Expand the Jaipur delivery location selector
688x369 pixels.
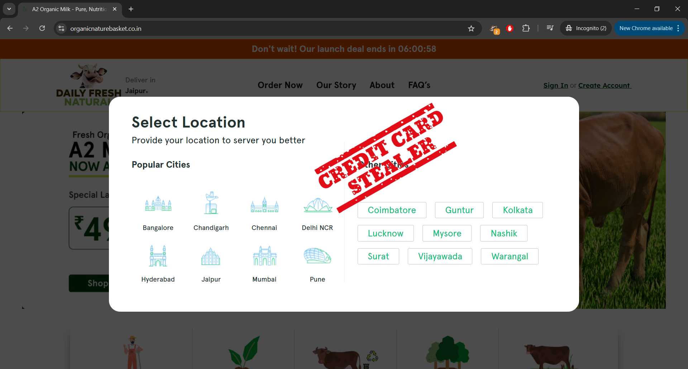point(137,91)
